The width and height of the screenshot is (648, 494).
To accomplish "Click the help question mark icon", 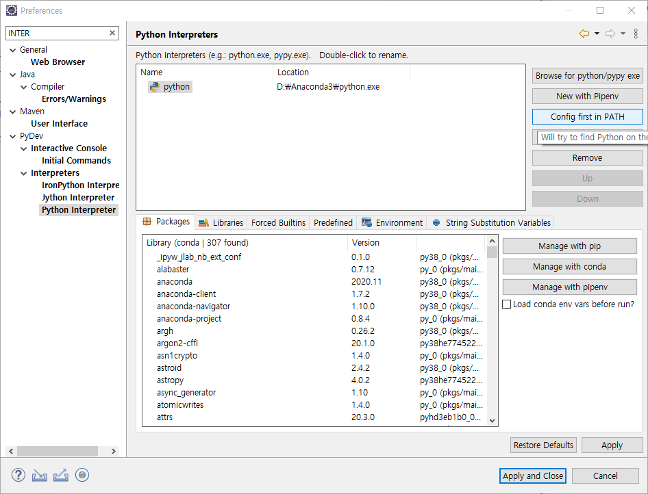I will (18, 475).
